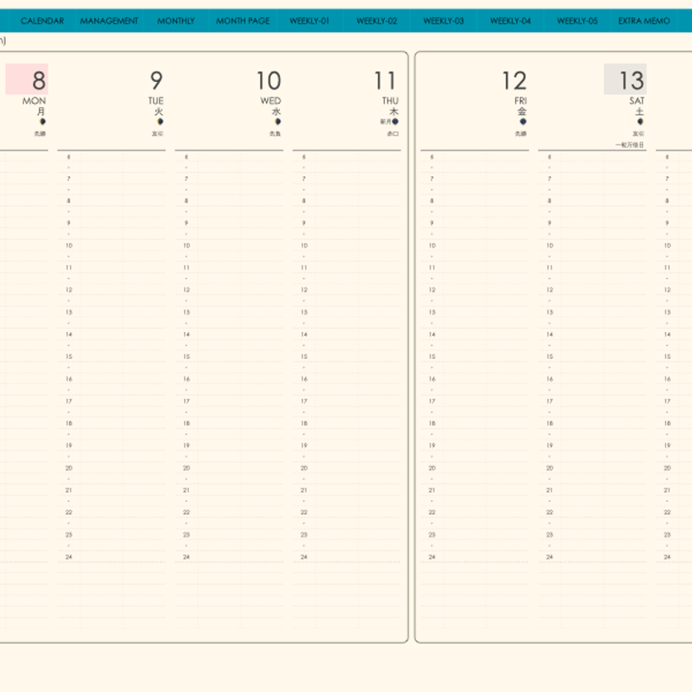
Task: Click the TUE weekday label
Action: pyautogui.click(x=156, y=101)
